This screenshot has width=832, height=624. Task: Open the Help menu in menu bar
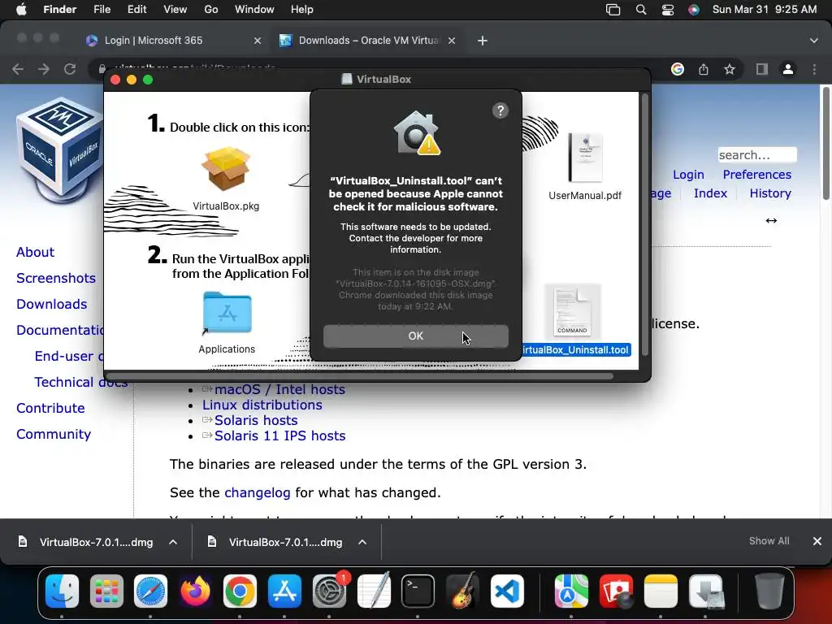[302, 10]
